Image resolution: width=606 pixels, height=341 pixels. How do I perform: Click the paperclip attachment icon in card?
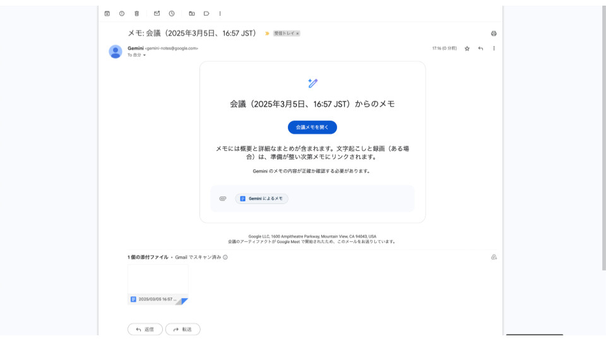223,198
